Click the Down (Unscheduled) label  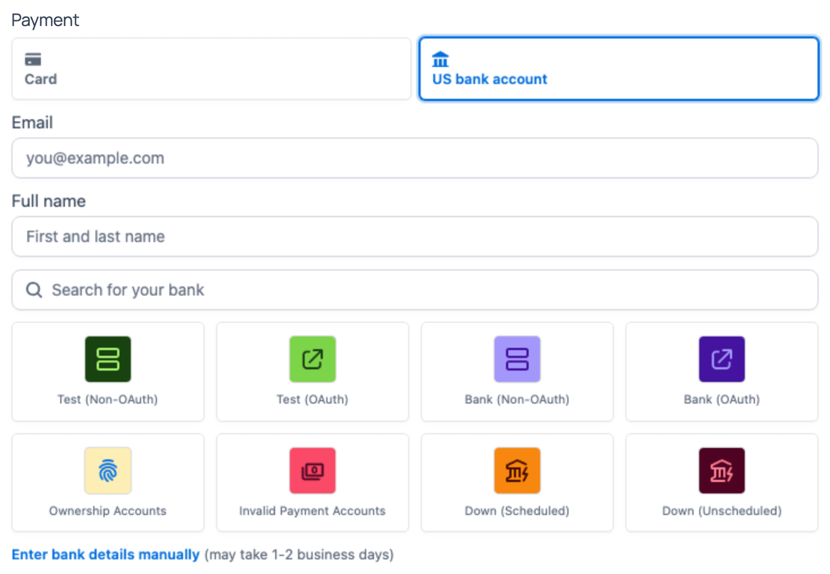722,511
